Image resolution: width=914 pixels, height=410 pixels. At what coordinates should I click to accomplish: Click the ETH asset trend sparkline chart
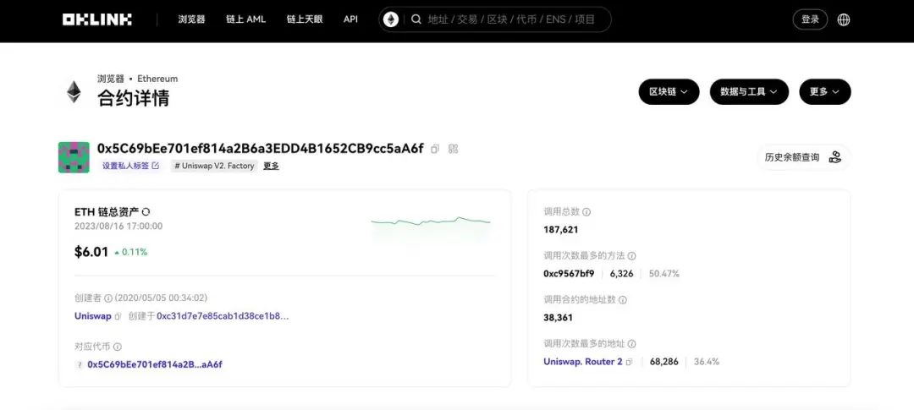pyautogui.click(x=431, y=221)
